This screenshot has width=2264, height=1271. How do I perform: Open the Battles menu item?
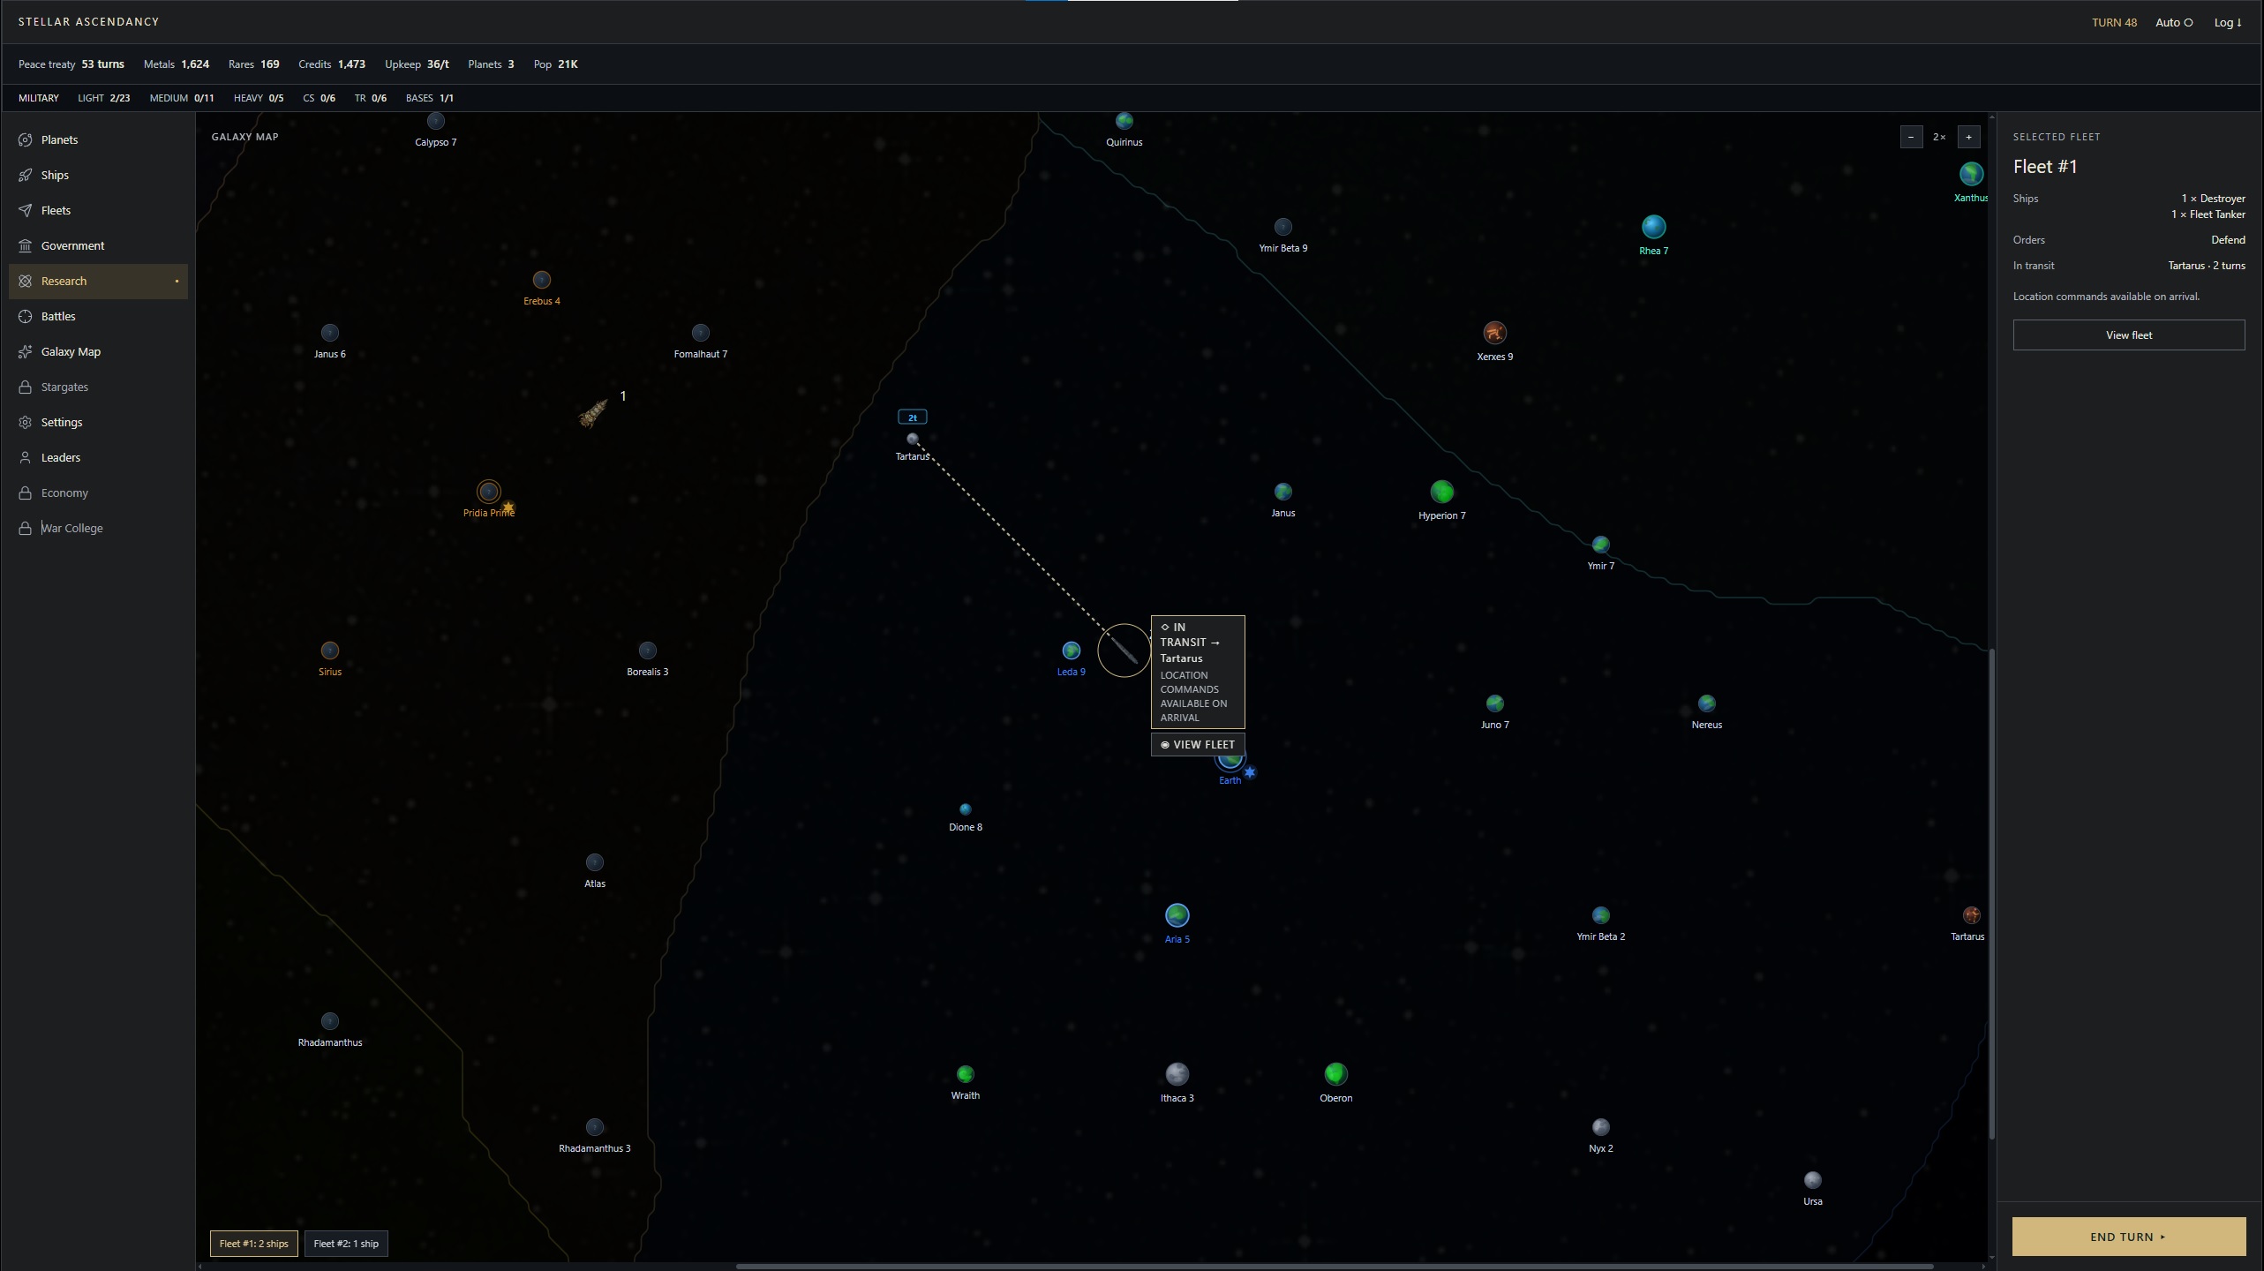pos(98,316)
